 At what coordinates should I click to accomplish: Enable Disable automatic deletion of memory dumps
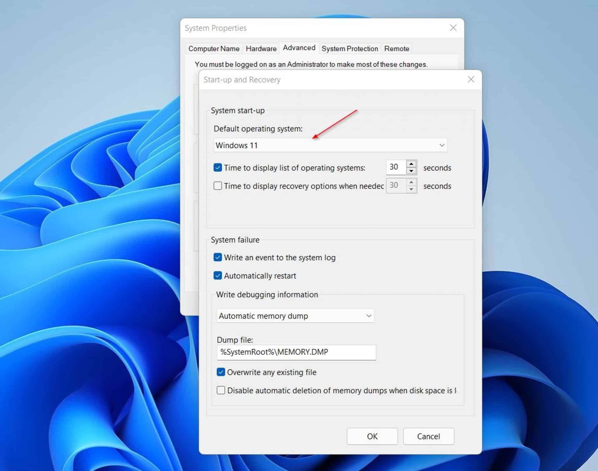[x=221, y=391]
